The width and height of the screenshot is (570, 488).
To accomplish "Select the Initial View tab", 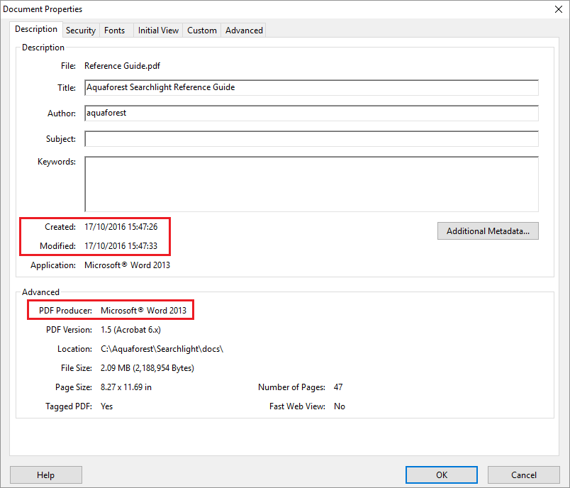I will point(158,30).
